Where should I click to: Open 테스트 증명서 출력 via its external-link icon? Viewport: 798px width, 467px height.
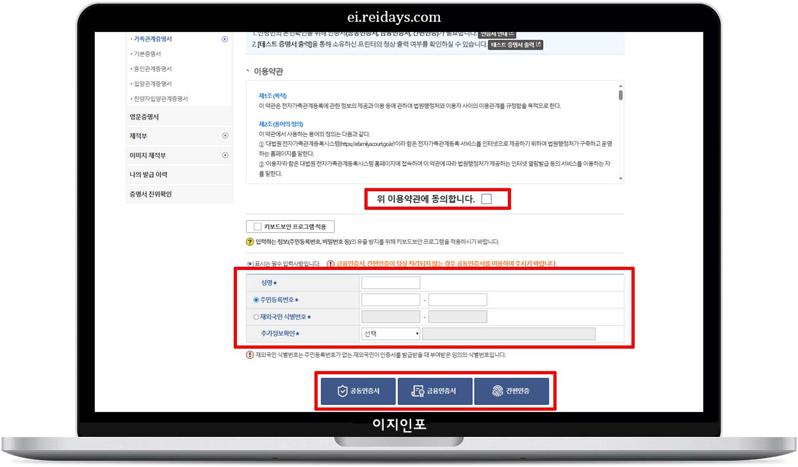[x=538, y=44]
